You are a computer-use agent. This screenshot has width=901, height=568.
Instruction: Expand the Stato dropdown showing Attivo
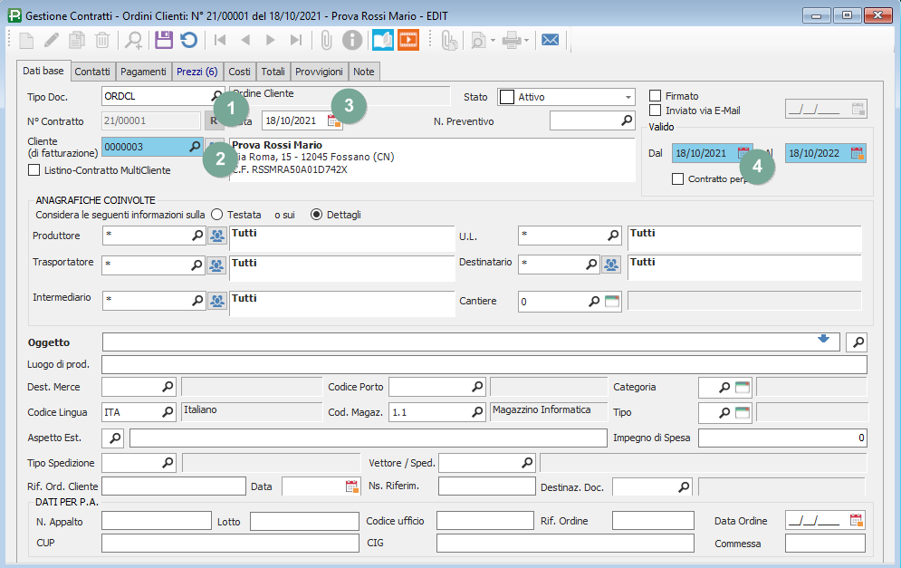point(628,97)
